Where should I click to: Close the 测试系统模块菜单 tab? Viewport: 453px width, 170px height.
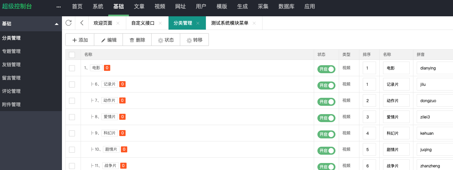point(254,23)
